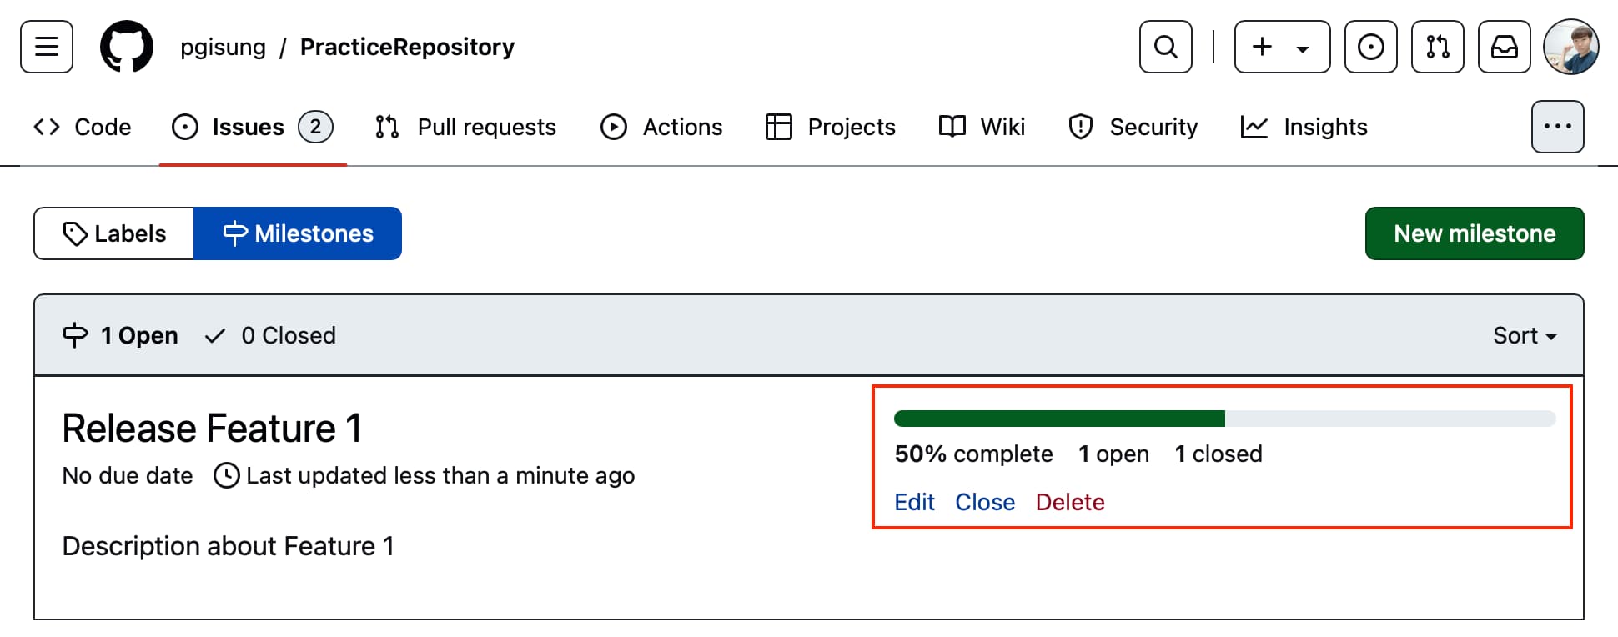The image size is (1618, 637).
Task: View the 1 open issues count
Action: [x=1113, y=454]
